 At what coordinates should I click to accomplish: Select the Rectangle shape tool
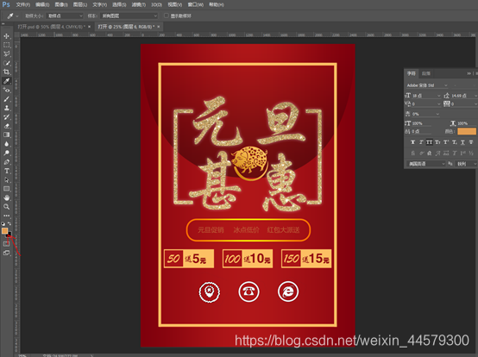tap(6, 189)
